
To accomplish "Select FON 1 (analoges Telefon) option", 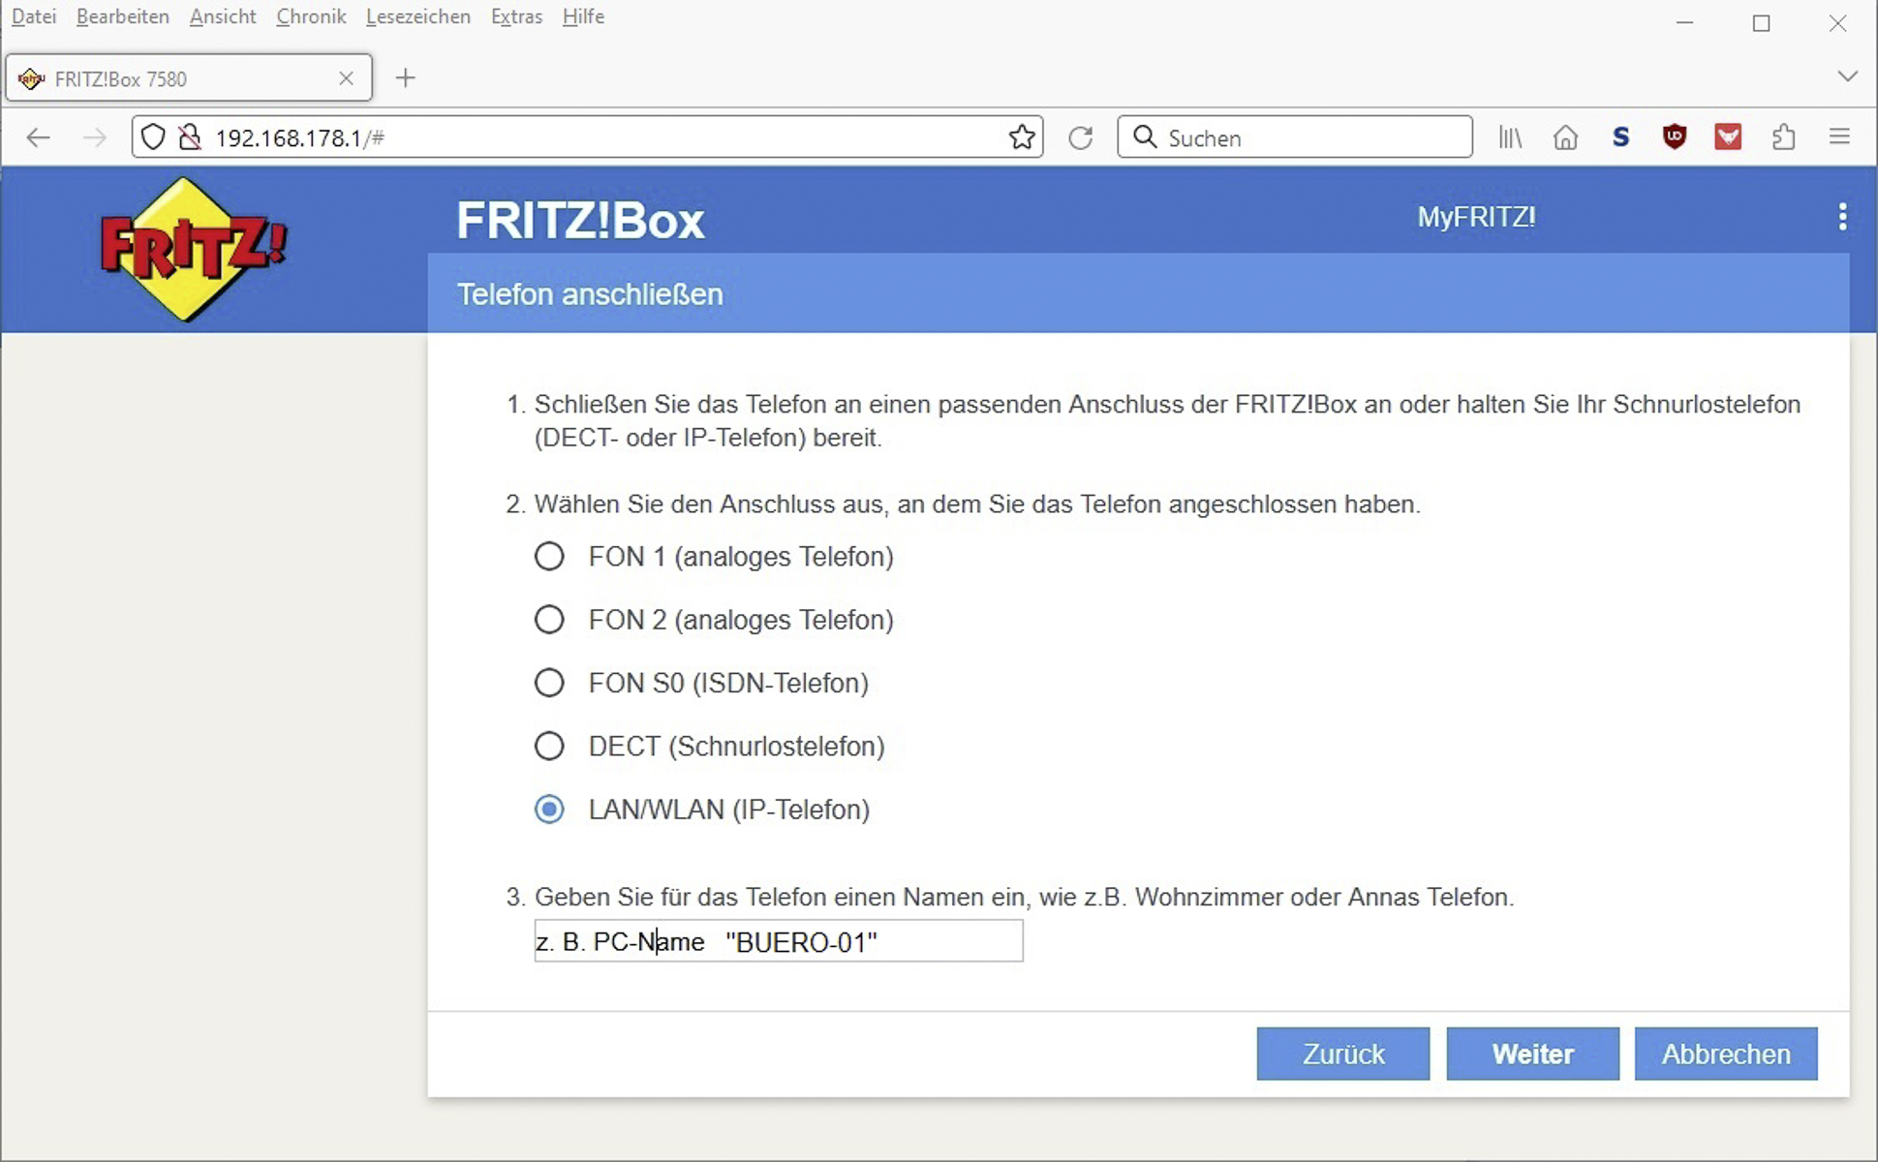I will (549, 557).
